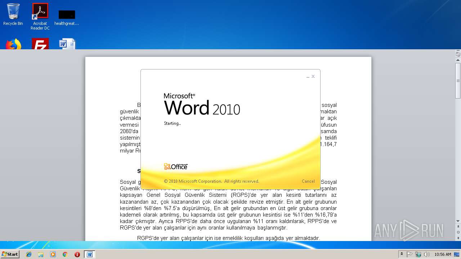Go to next page double-arrow button
Viewport: 461px width, 259px height.
[x=458, y=237]
